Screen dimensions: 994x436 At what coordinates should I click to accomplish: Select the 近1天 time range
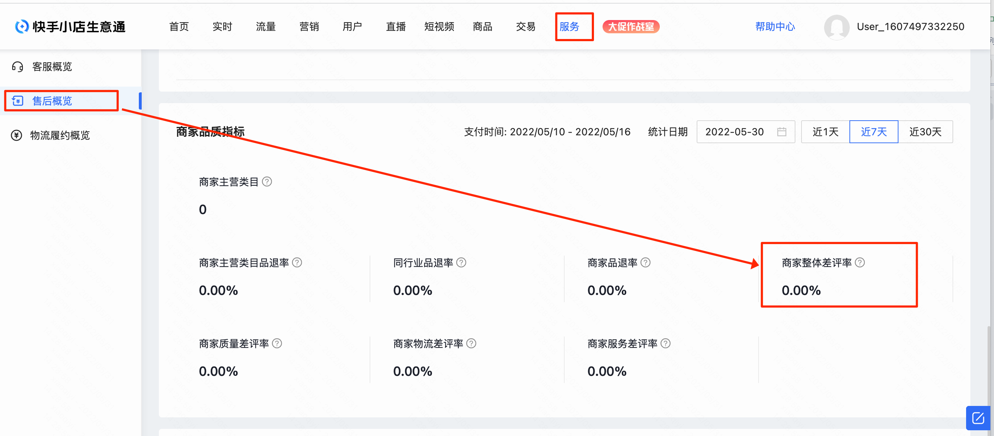pyautogui.click(x=825, y=132)
